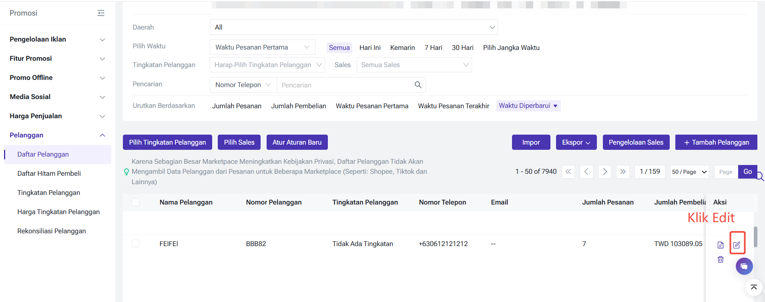Image resolution: width=765 pixels, height=302 pixels.
Task: Click the vertical table scrollbar thumb
Action: (755, 237)
